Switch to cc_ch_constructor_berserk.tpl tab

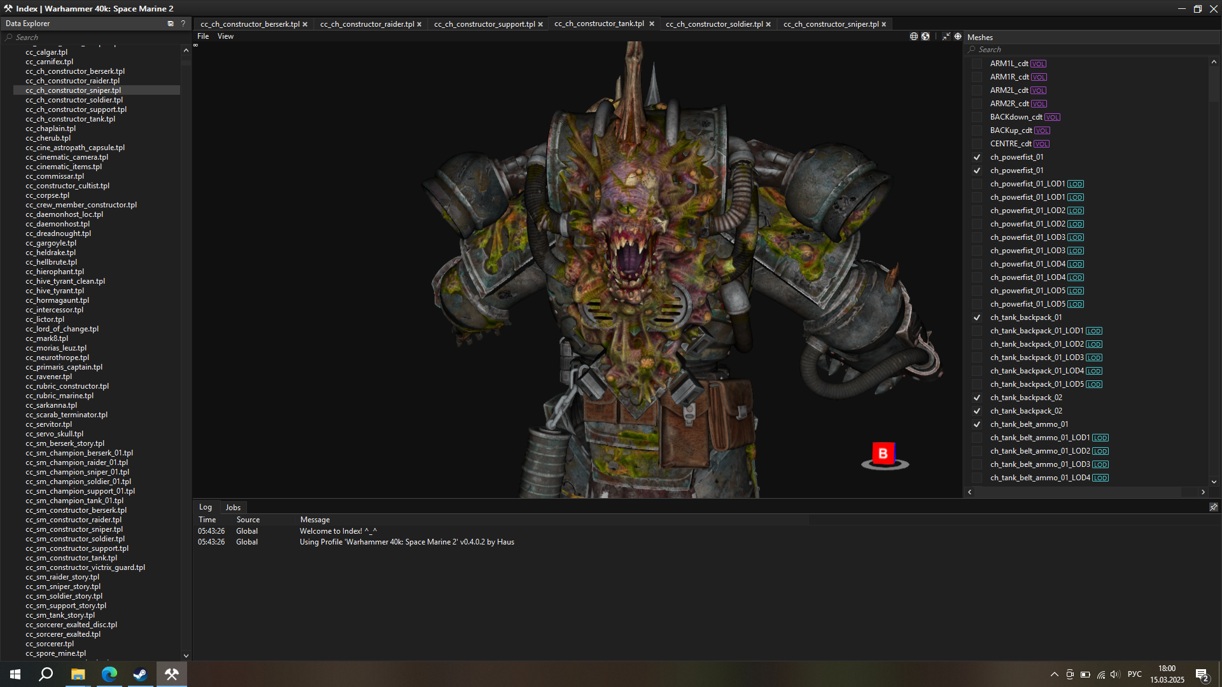click(x=249, y=24)
